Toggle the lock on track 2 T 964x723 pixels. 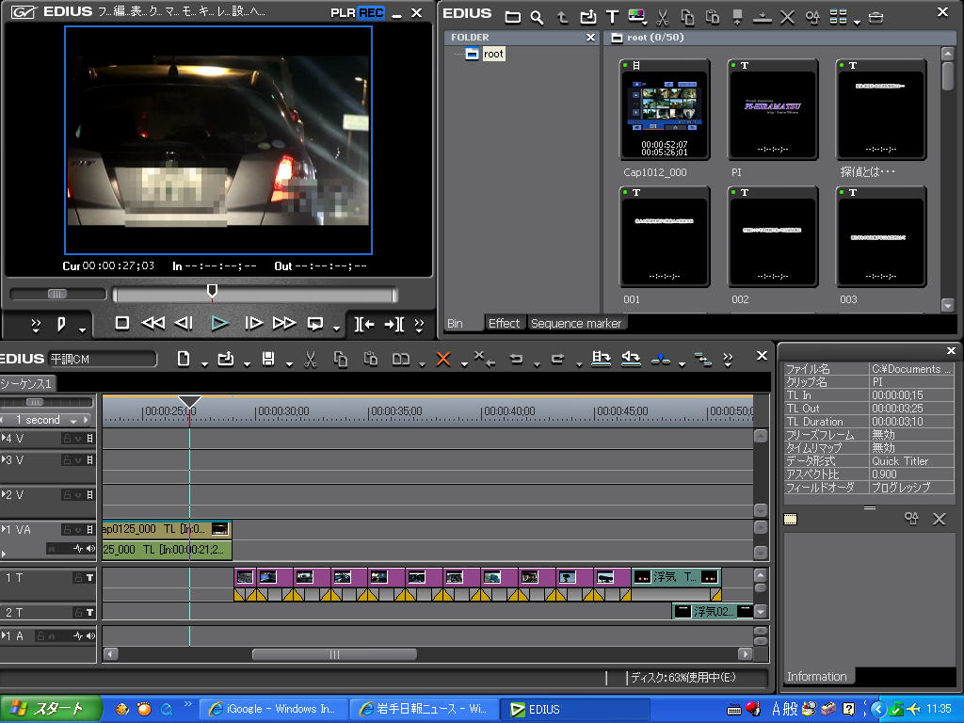click(78, 612)
